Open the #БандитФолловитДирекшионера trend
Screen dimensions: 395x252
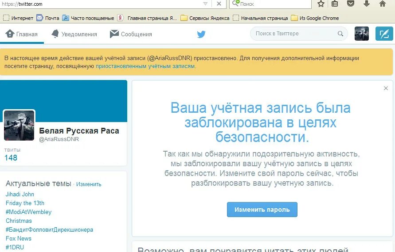(x=49, y=229)
